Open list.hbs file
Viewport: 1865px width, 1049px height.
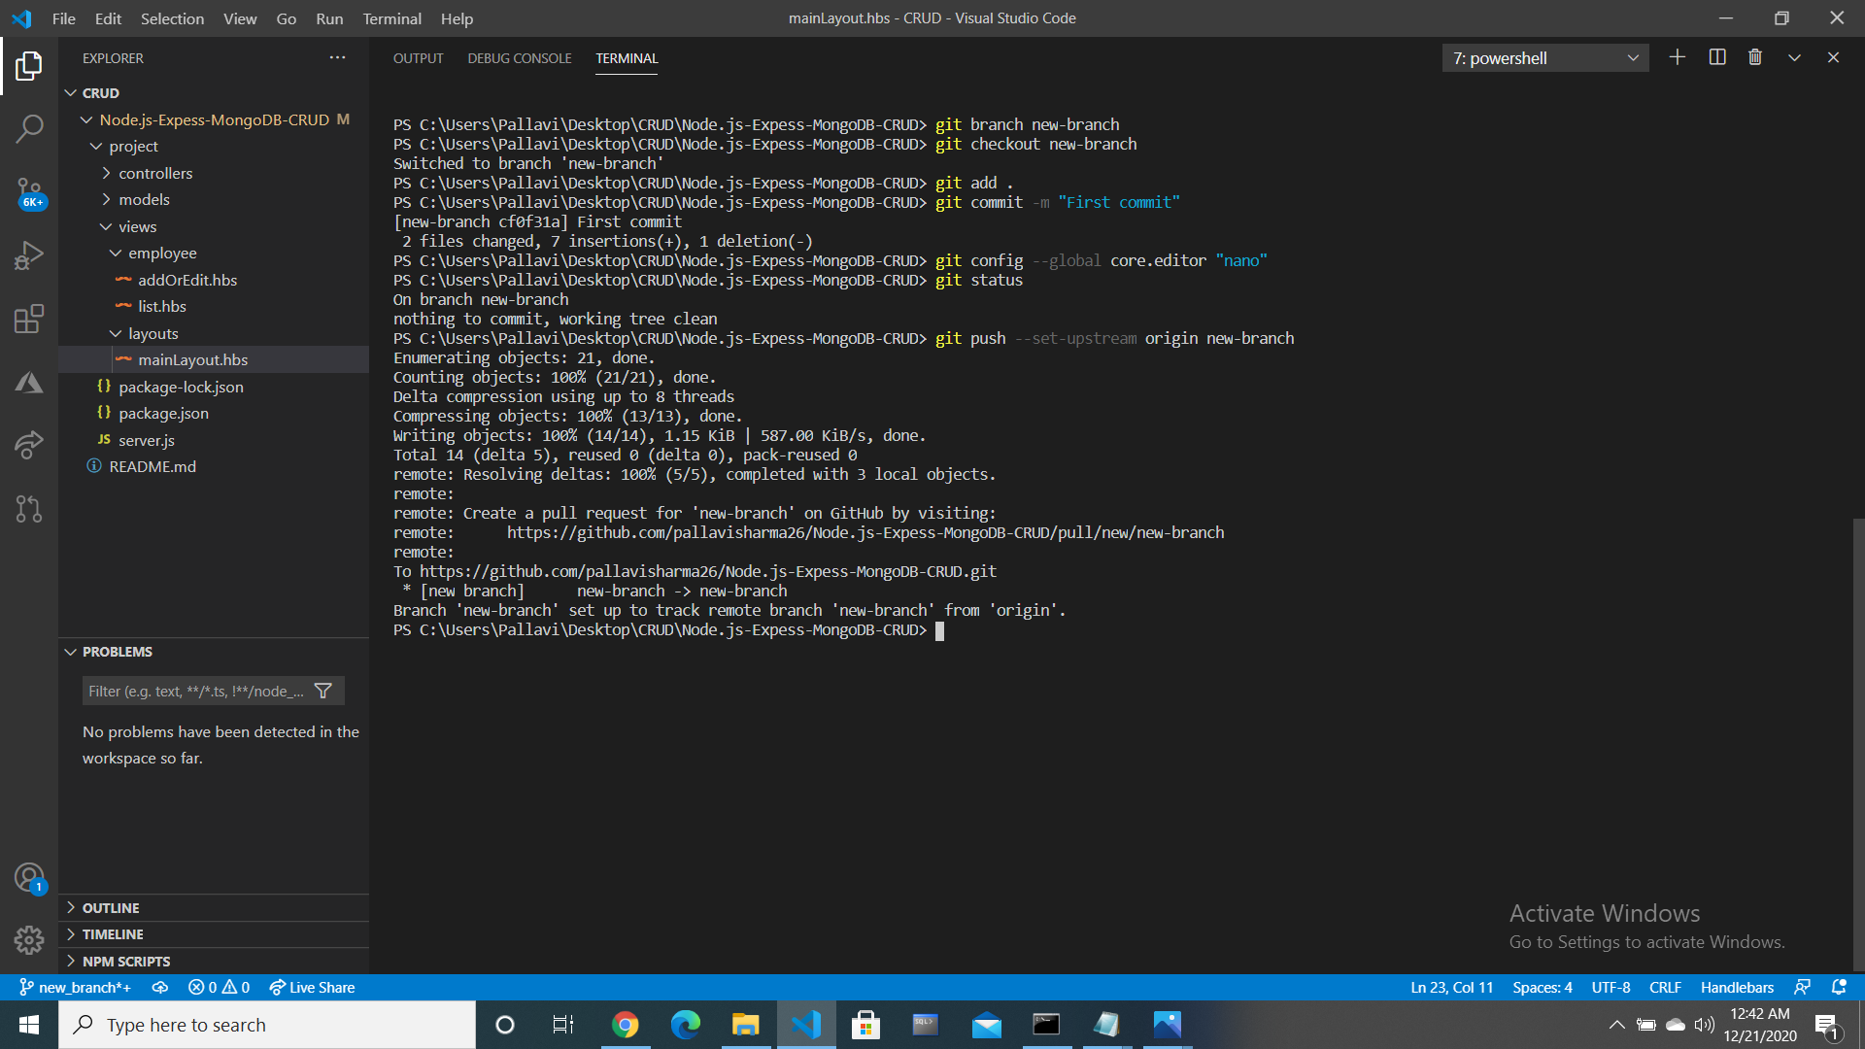pyautogui.click(x=214, y=306)
